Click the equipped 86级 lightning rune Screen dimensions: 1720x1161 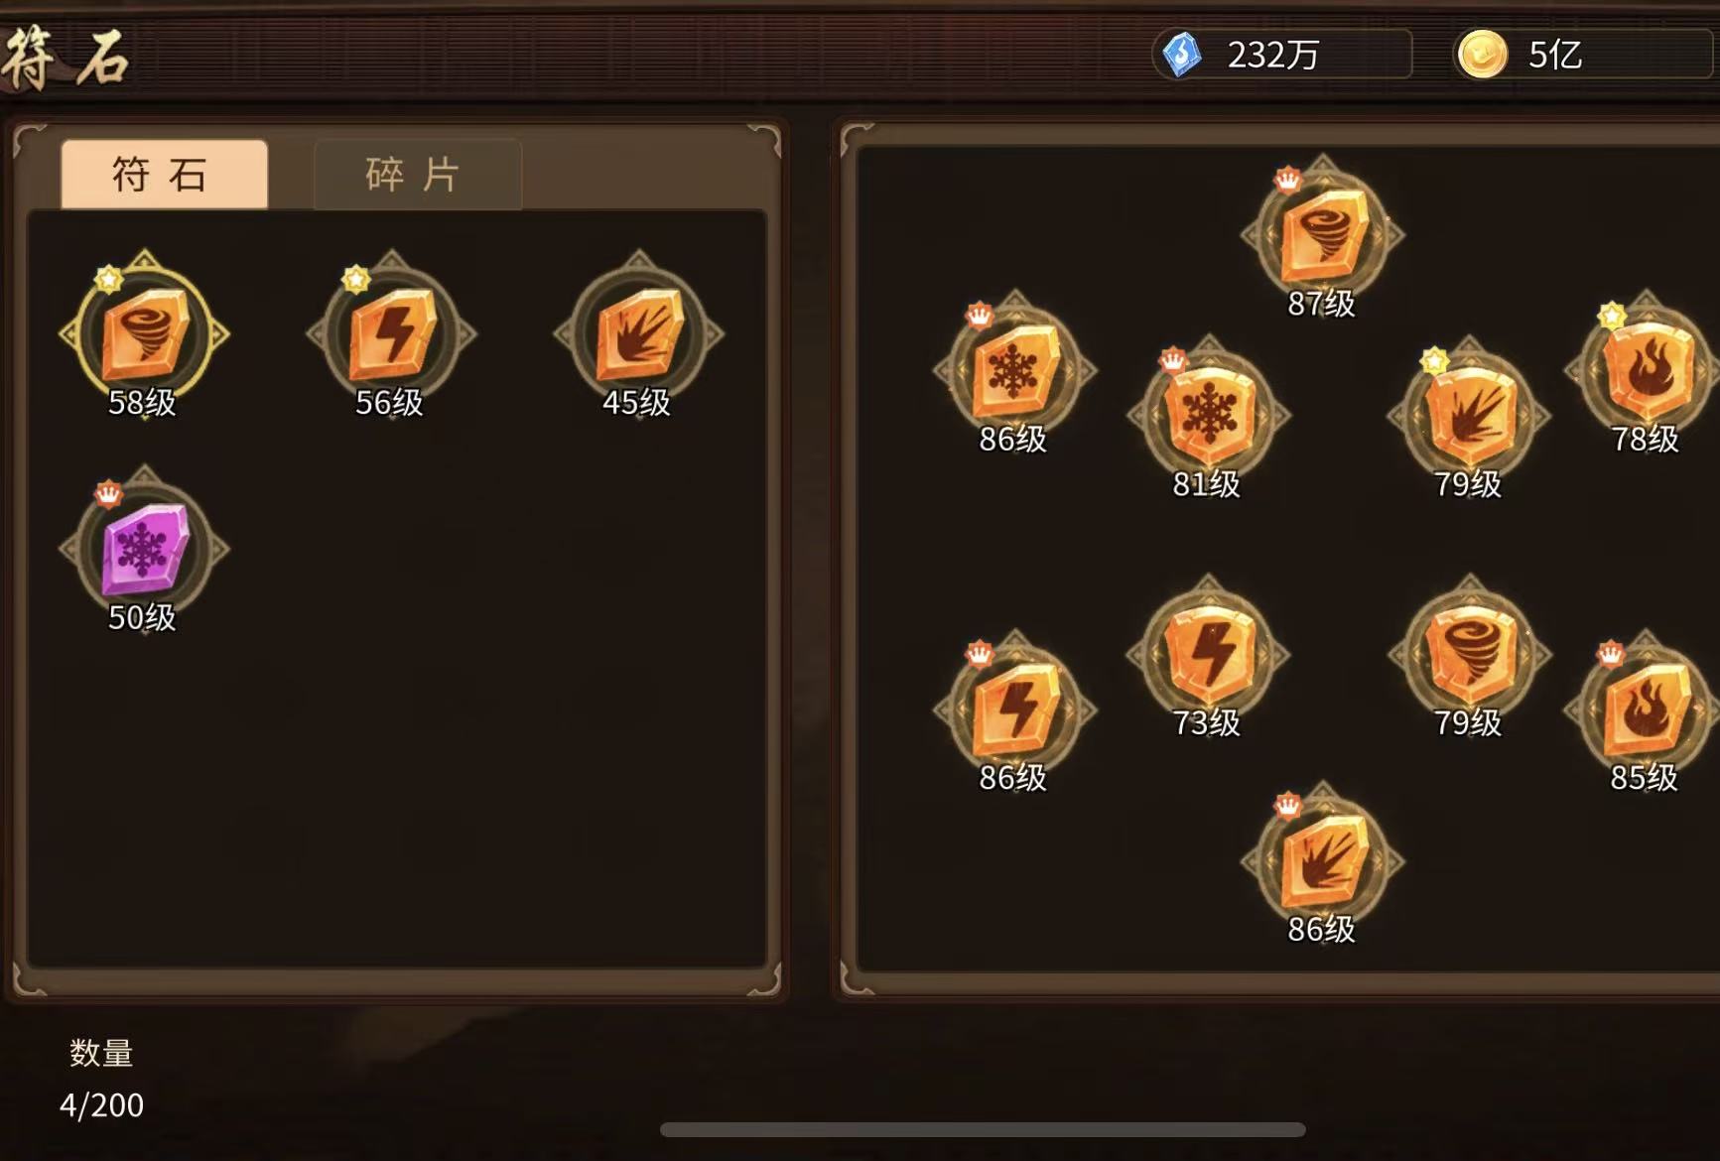[x=1014, y=710]
